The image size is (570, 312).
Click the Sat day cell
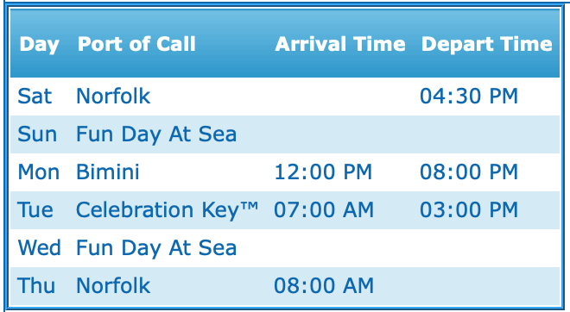35,97
